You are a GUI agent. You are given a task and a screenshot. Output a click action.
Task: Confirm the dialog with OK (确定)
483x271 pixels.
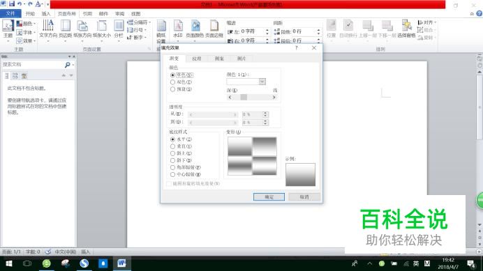pyautogui.click(x=269, y=197)
